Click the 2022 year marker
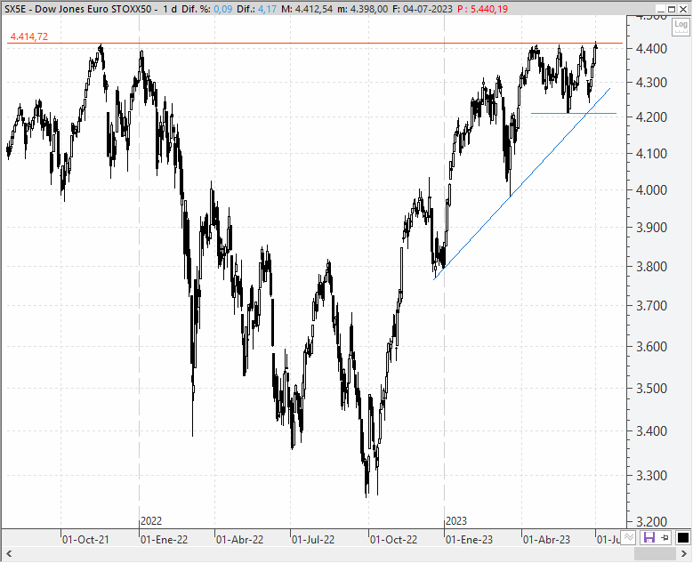Image resolution: width=693 pixels, height=563 pixels. [x=151, y=521]
